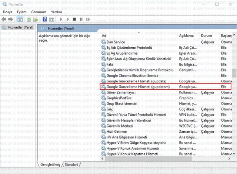Click the WSCSVC description cell
The width and height of the screenshot is (237, 174).
(x=188, y=126)
